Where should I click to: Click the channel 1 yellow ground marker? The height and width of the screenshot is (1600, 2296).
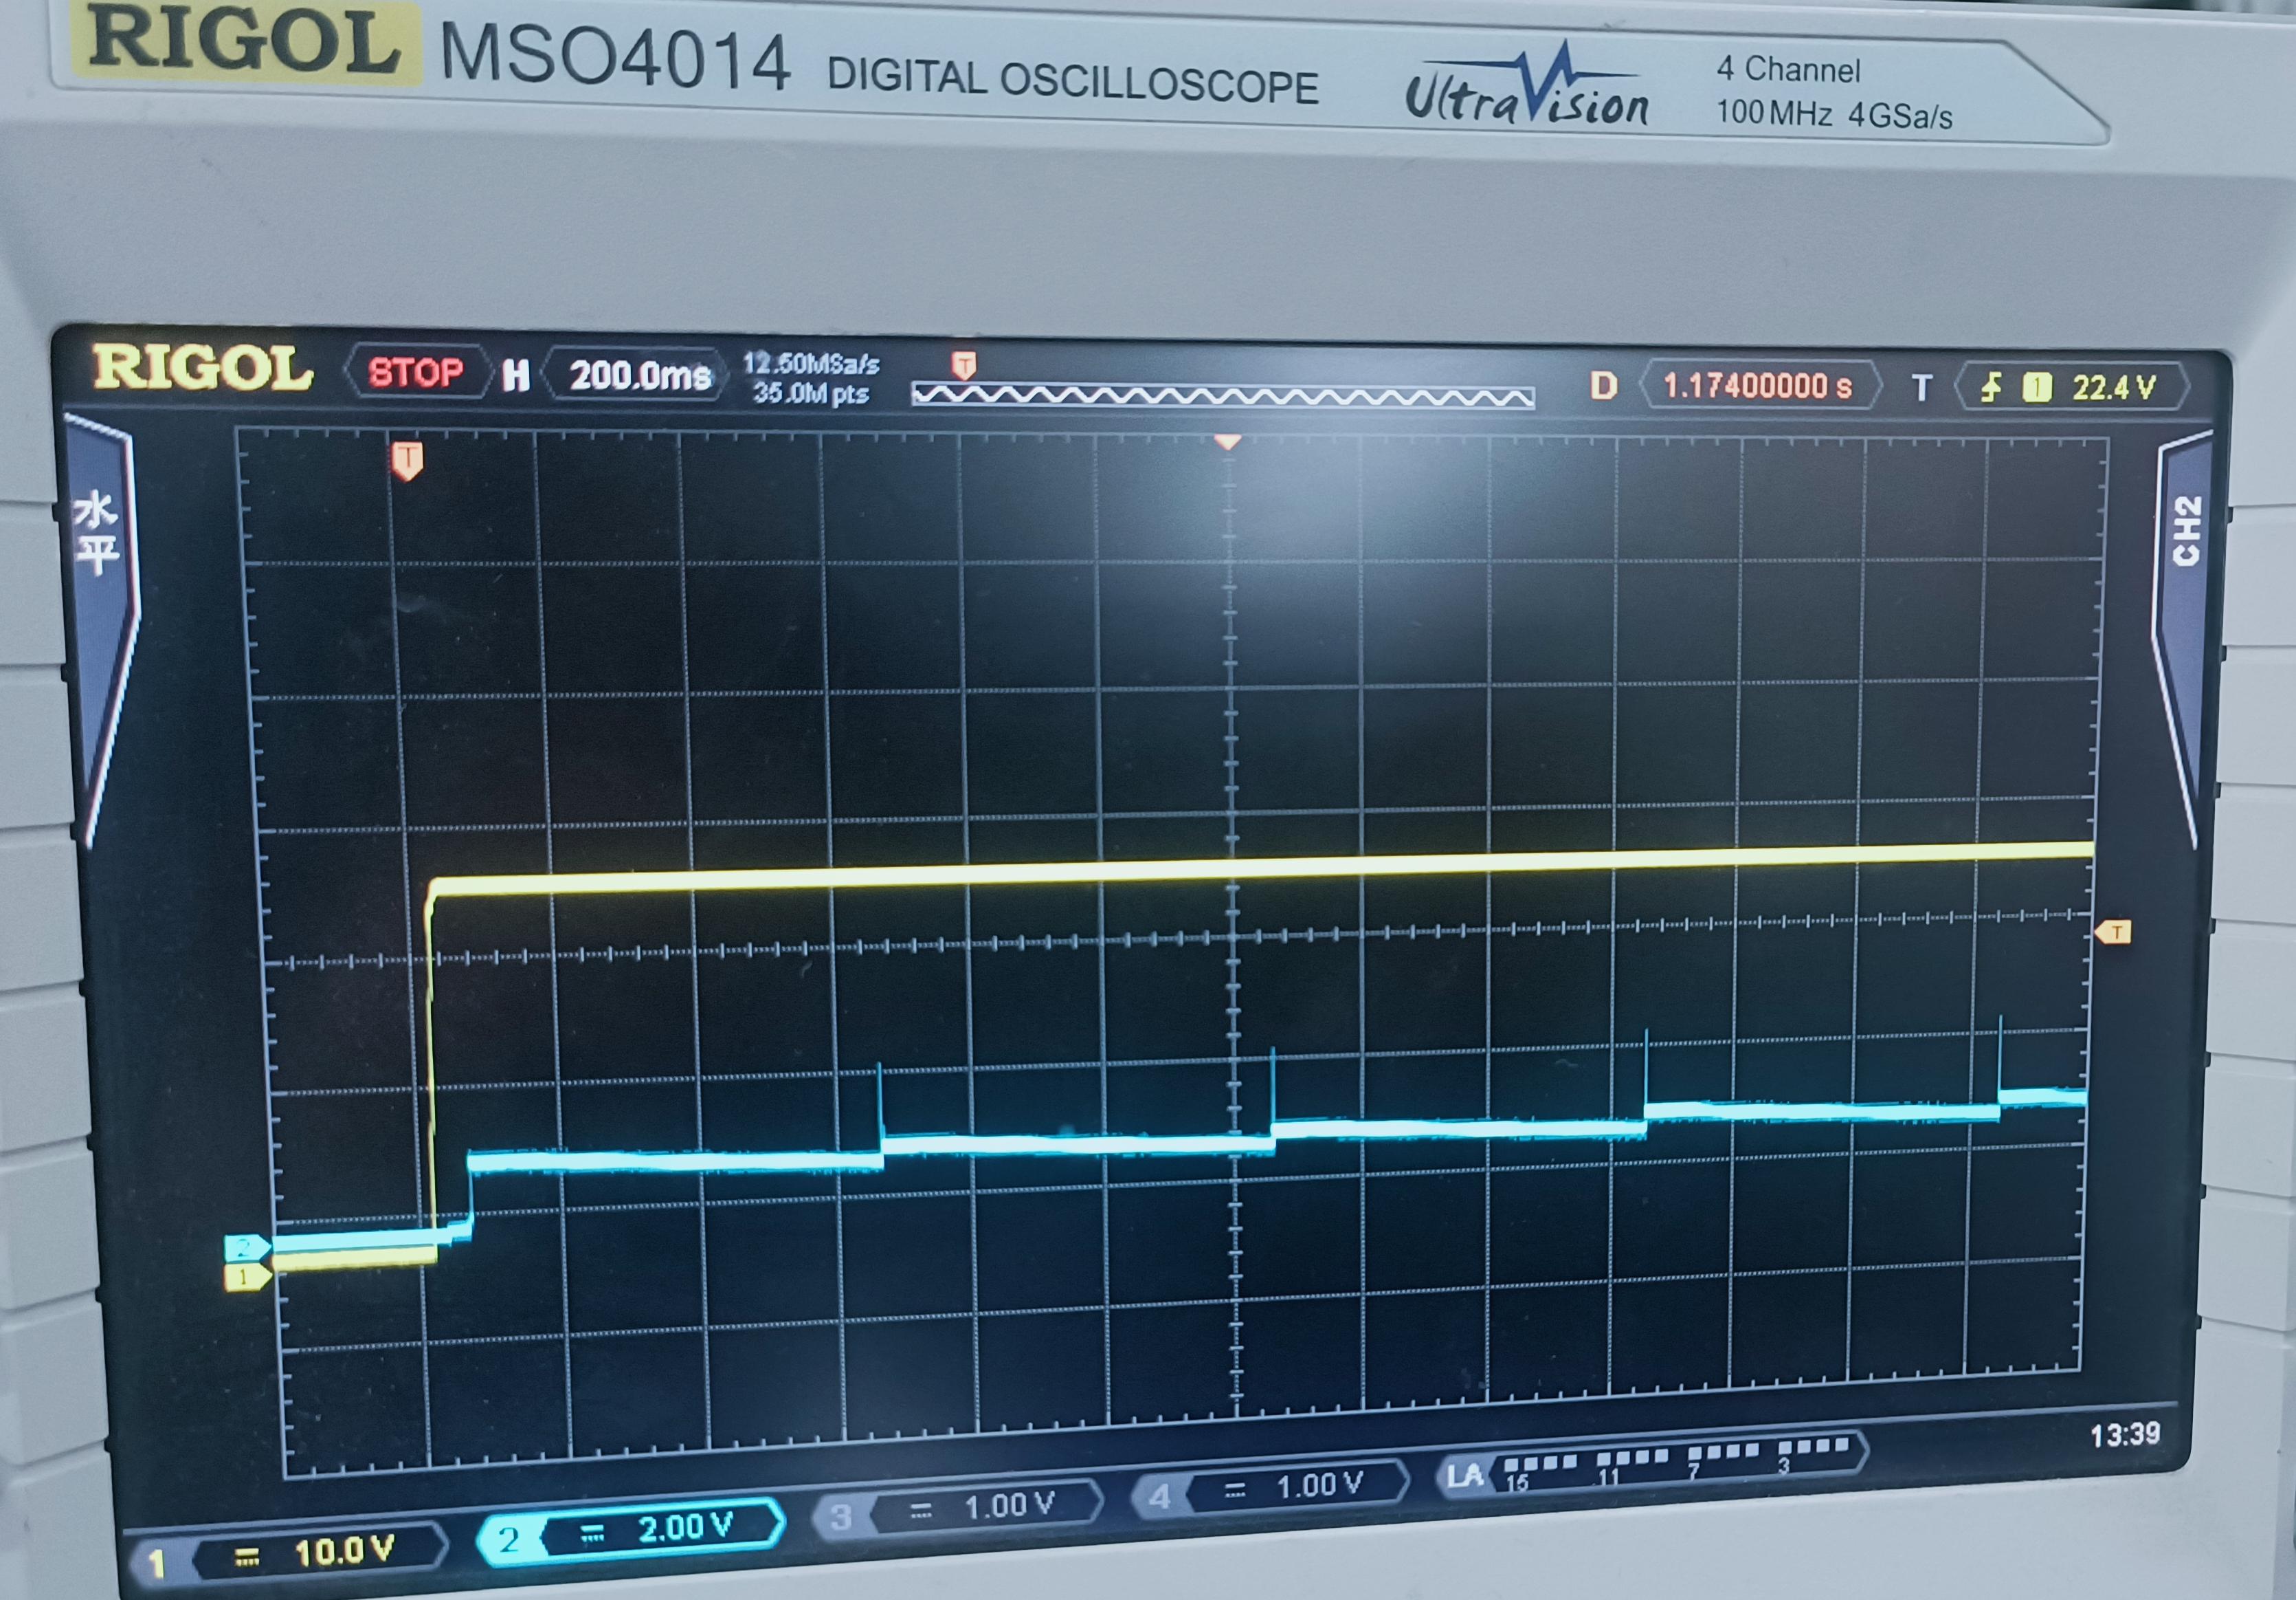coord(246,1277)
